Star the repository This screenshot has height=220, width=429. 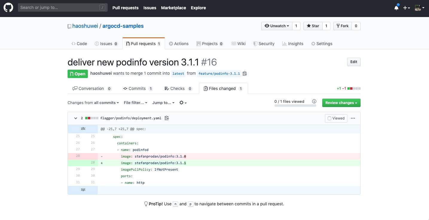tap(313, 26)
